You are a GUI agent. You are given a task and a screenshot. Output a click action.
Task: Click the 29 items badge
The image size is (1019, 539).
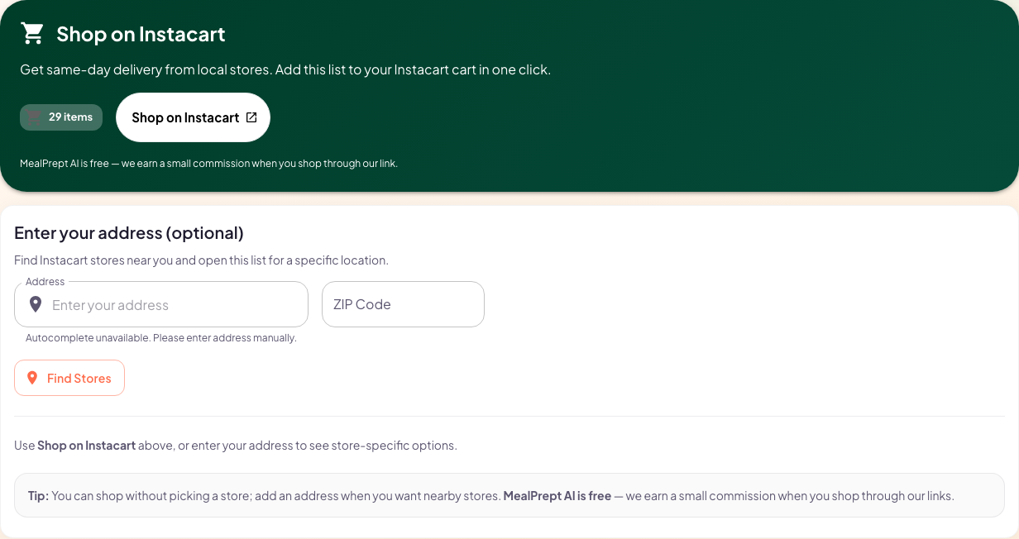point(61,117)
